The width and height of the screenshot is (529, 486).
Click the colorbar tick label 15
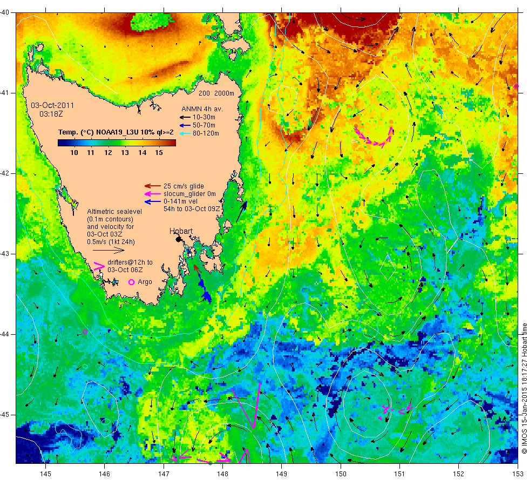coord(159,153)
